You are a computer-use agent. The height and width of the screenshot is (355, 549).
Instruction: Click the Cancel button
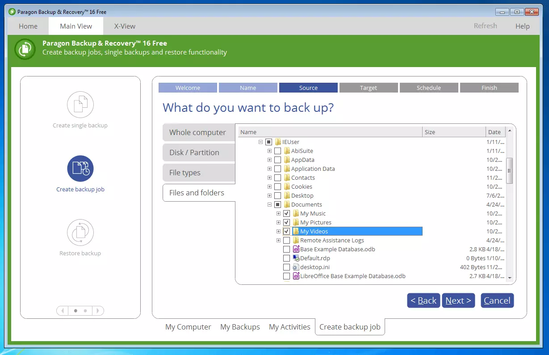(497, 300)
